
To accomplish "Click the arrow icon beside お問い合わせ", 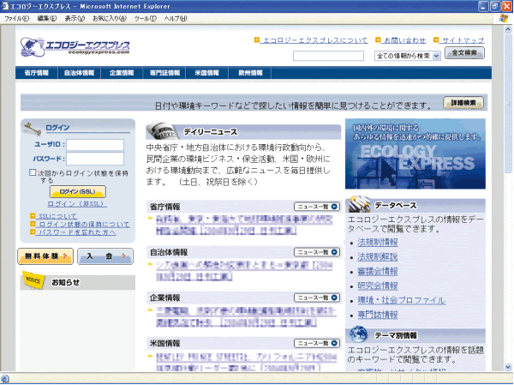I will (x=377, y=40).
